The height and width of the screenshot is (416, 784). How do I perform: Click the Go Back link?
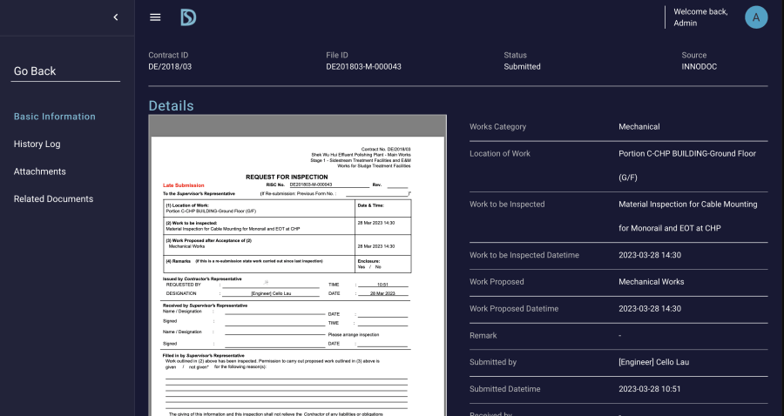[35, 71]
